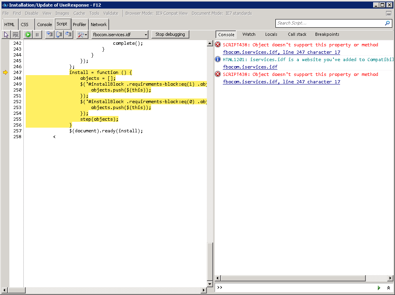This screenshot has width=395, height=295.
Task: Click the Break all pause icon
Action: tap(37, 35)
